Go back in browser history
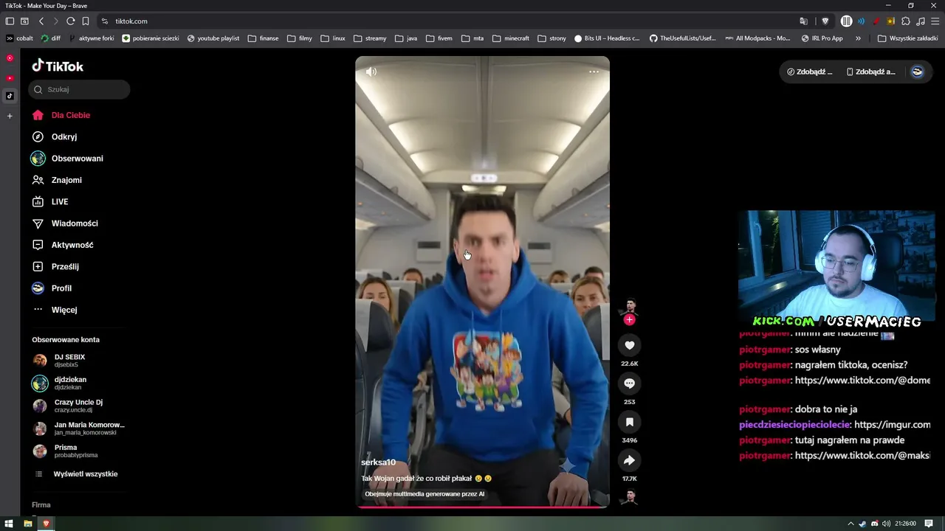This screenshot has height=531, width=945. [x=41, y=21]
